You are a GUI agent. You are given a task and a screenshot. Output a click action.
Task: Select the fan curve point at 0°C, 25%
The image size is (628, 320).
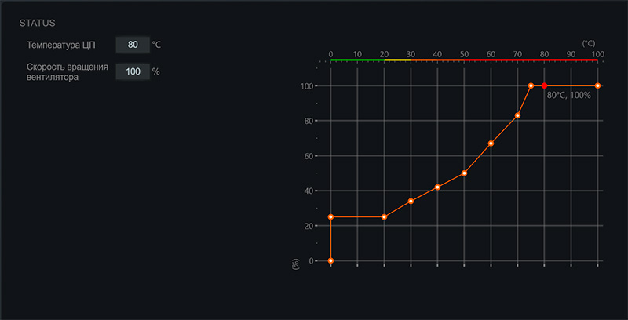coord(330,216)
